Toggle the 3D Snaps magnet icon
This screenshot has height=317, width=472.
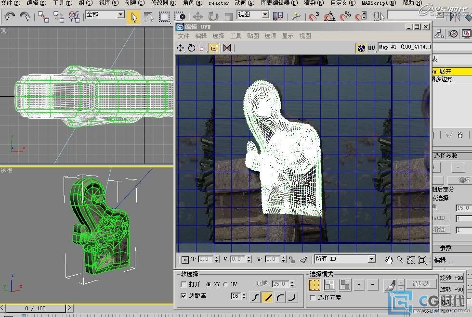(x=314, y=16)
